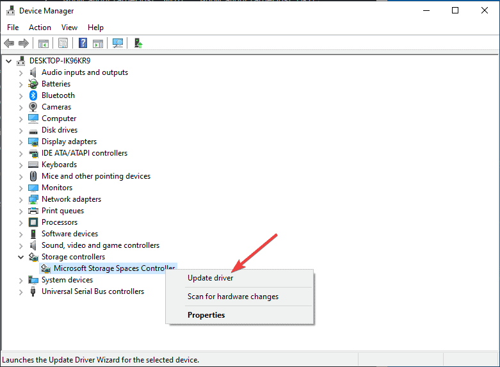Viewport: 500px width, 367px height.
Task: Click the Back arrow toolbar icon
Action: click(x=9, y=43)
